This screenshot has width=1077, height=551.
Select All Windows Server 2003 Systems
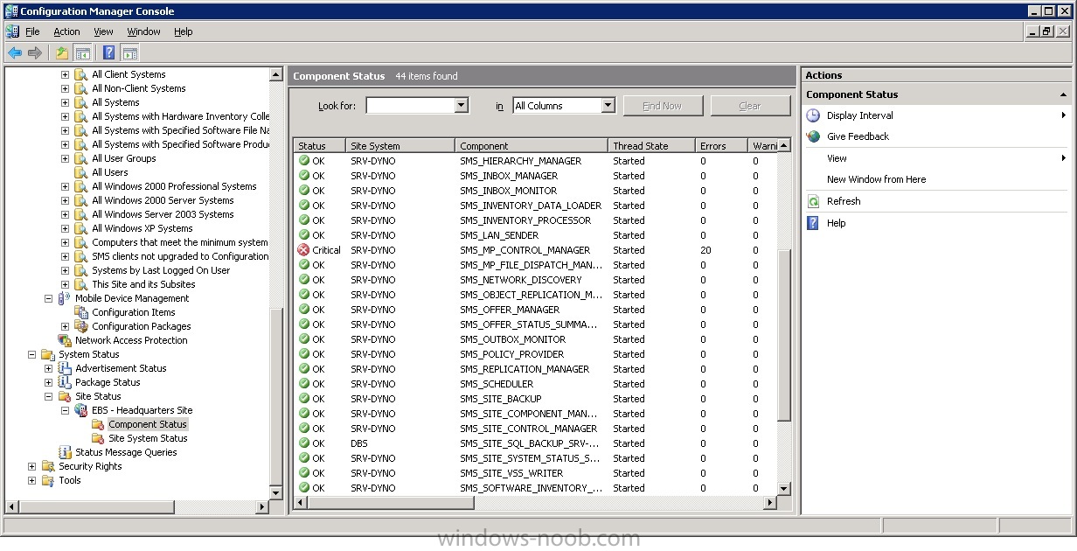coord(163,214)
